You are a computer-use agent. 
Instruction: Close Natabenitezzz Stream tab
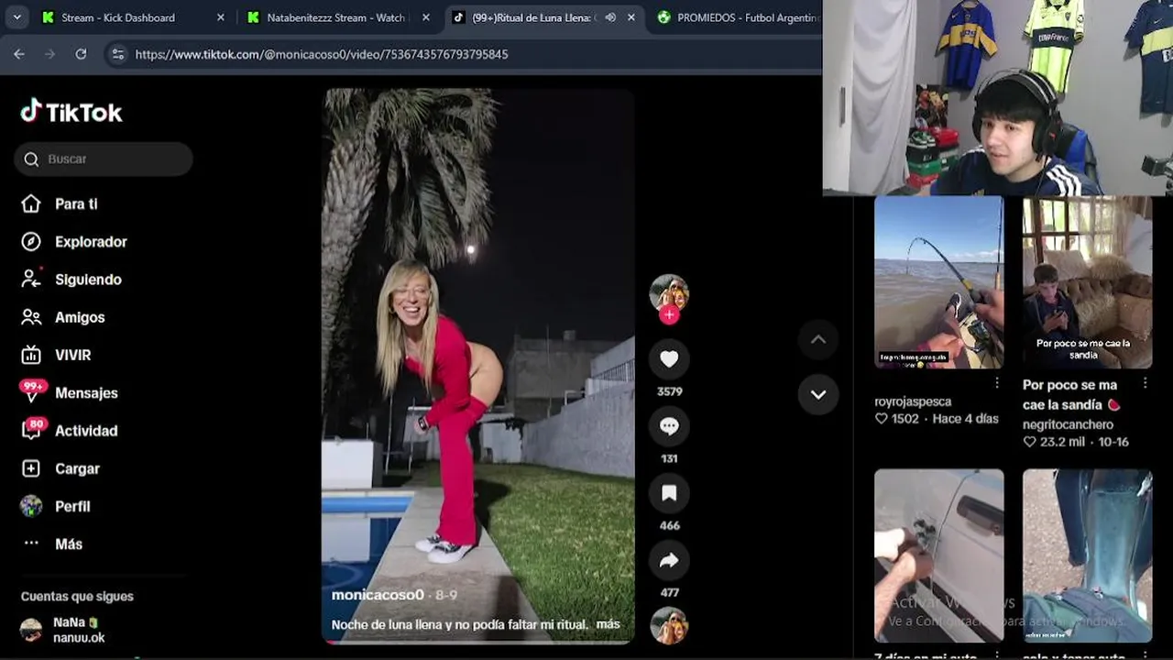[x=425, y=17]
